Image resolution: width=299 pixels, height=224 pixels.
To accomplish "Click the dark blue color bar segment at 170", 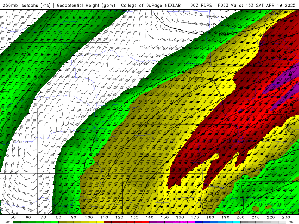I will (x=199, y=222).
